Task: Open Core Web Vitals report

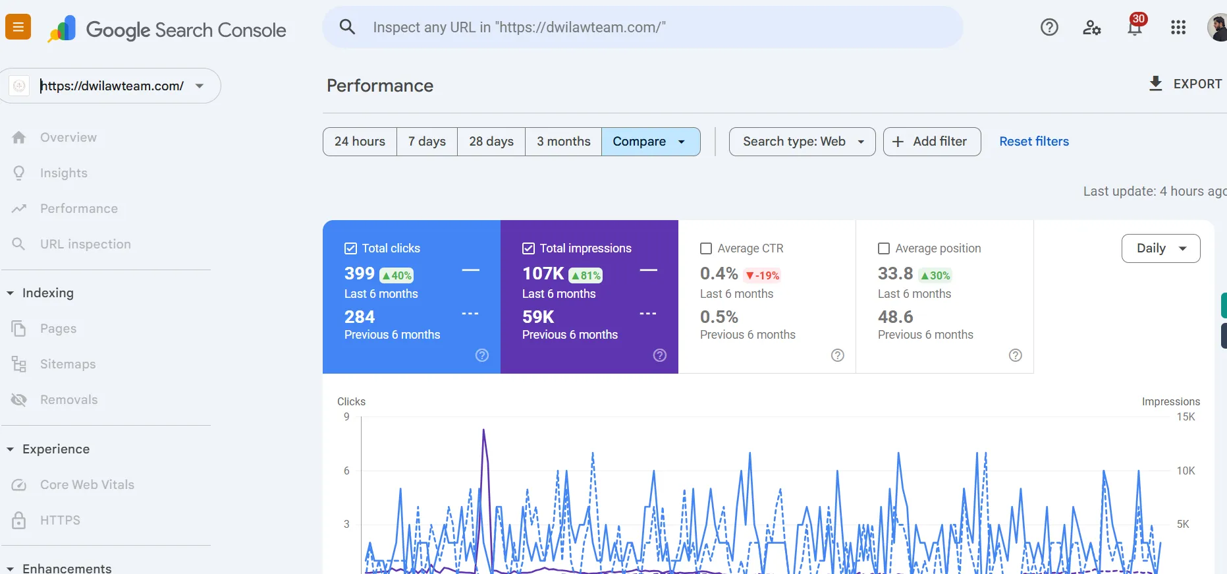Action: (x=87, y=484)
